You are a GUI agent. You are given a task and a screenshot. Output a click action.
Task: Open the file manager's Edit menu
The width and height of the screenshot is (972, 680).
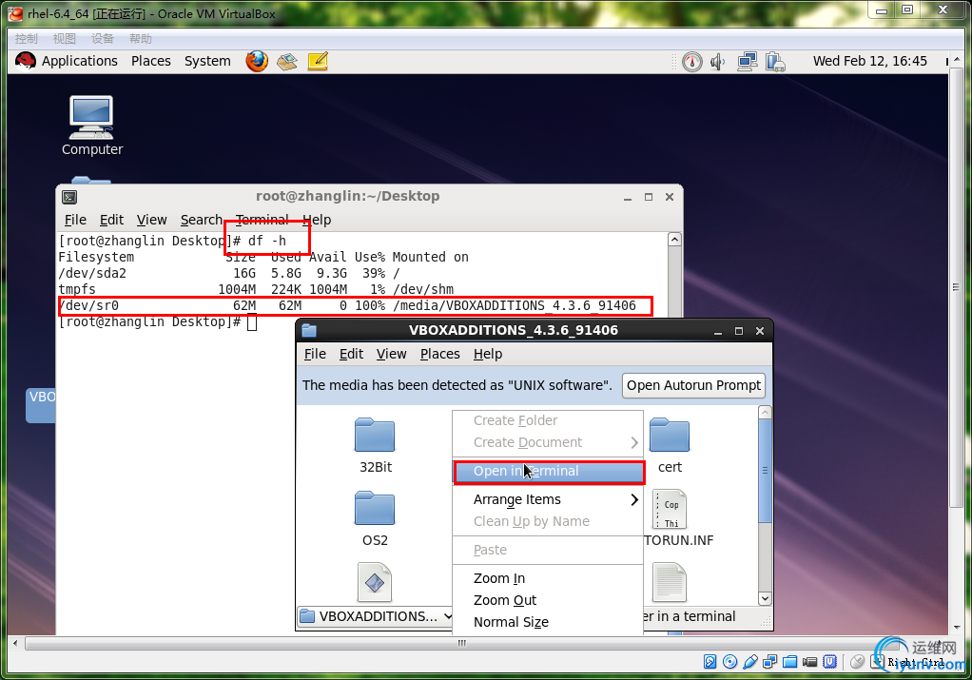tap(351, 354)
